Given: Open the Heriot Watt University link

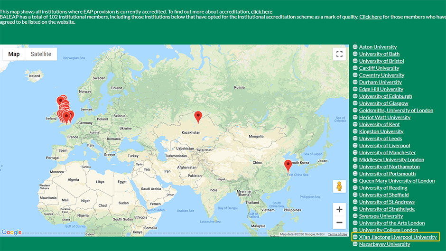Looking at the screenshot, I should coord(385,117).
